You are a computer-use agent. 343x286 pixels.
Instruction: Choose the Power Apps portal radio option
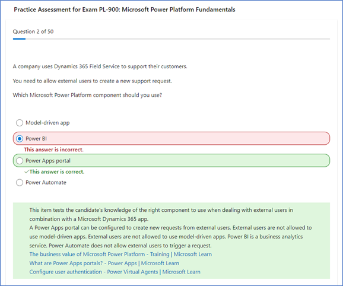pyautogui.click(x=20, y=161)
